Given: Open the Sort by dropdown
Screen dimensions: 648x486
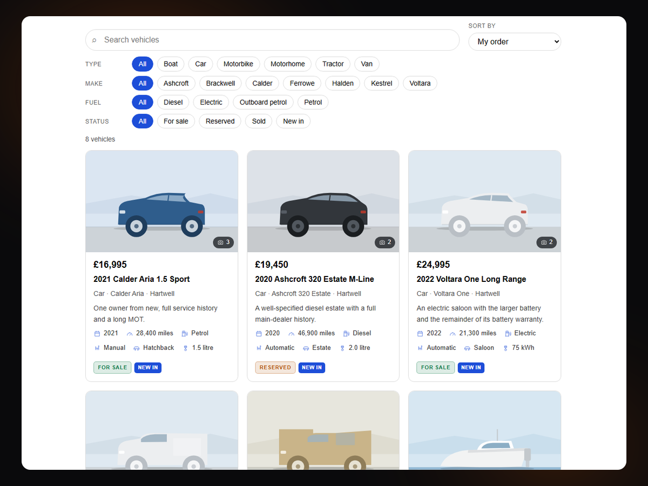Looking at the screenshot, I should (x=515, y=42).
